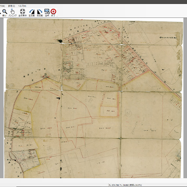Click the red-outlined rectangular plot in map center

109,111
